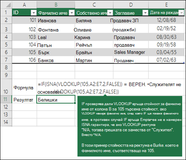
Task: Click the Резултат label cell
Action: 24,99
